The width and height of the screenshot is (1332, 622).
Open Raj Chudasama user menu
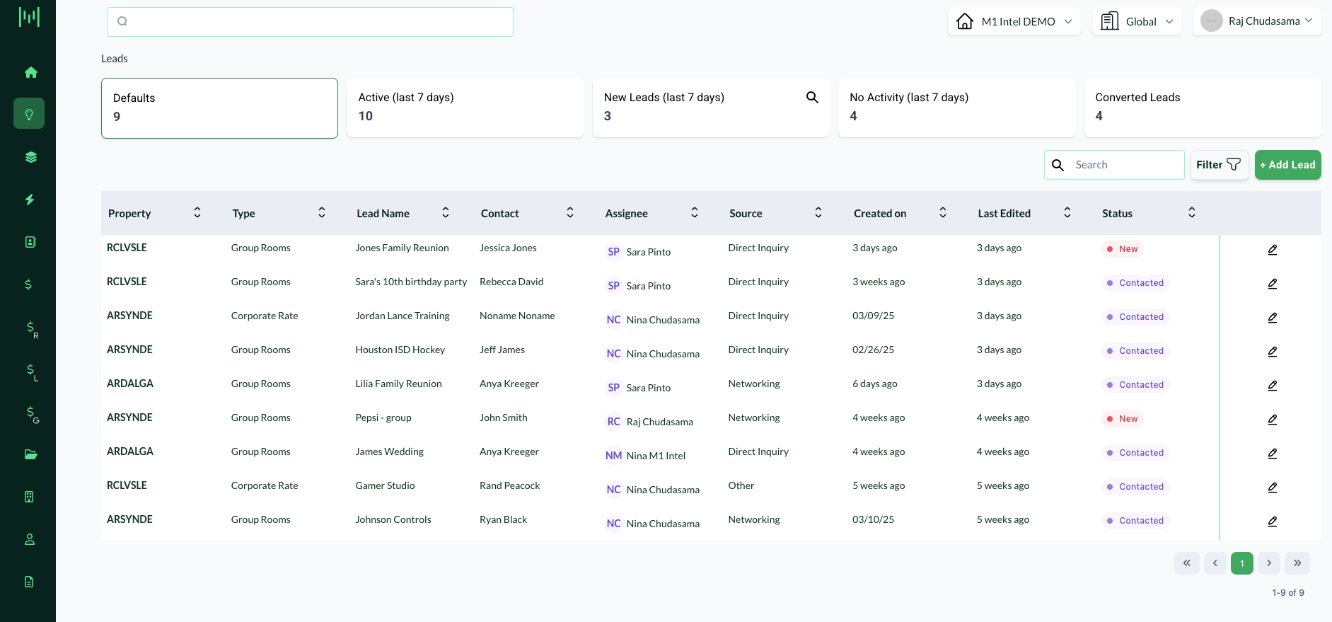(1256, 21)
